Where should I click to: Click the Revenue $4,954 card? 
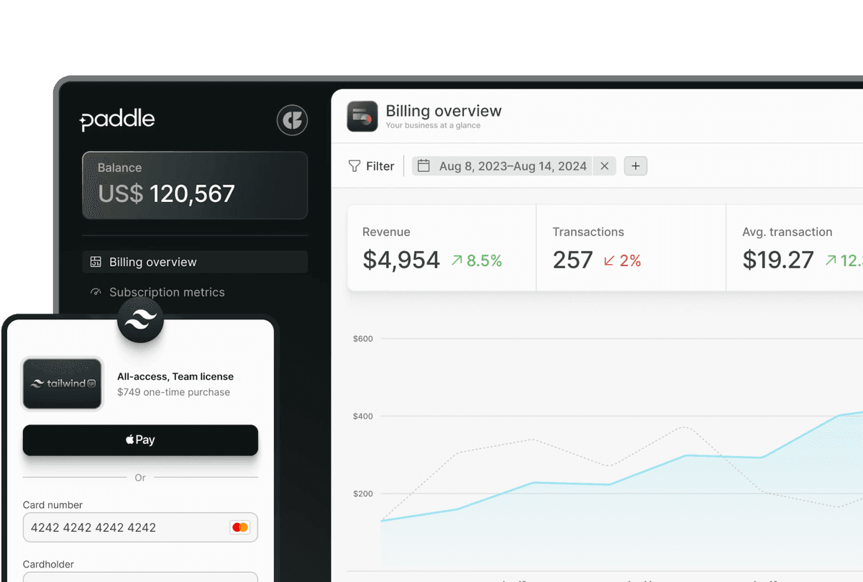tap(442, 247)
